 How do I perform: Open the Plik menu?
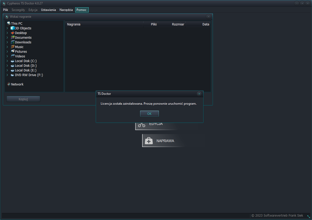(6, 10)
